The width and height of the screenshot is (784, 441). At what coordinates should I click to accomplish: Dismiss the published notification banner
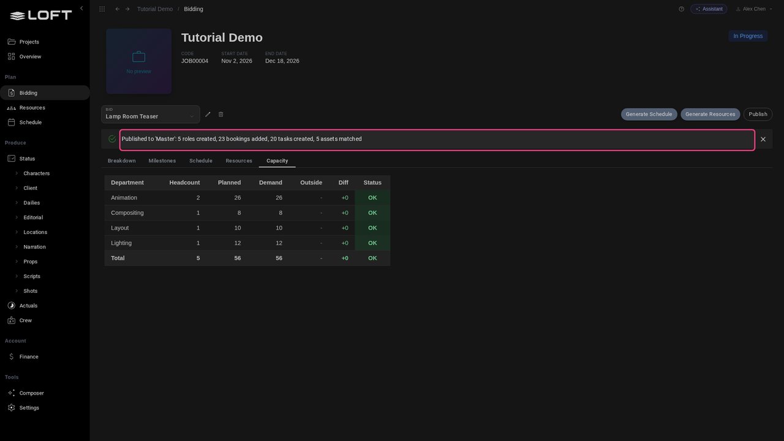[763, 139]
